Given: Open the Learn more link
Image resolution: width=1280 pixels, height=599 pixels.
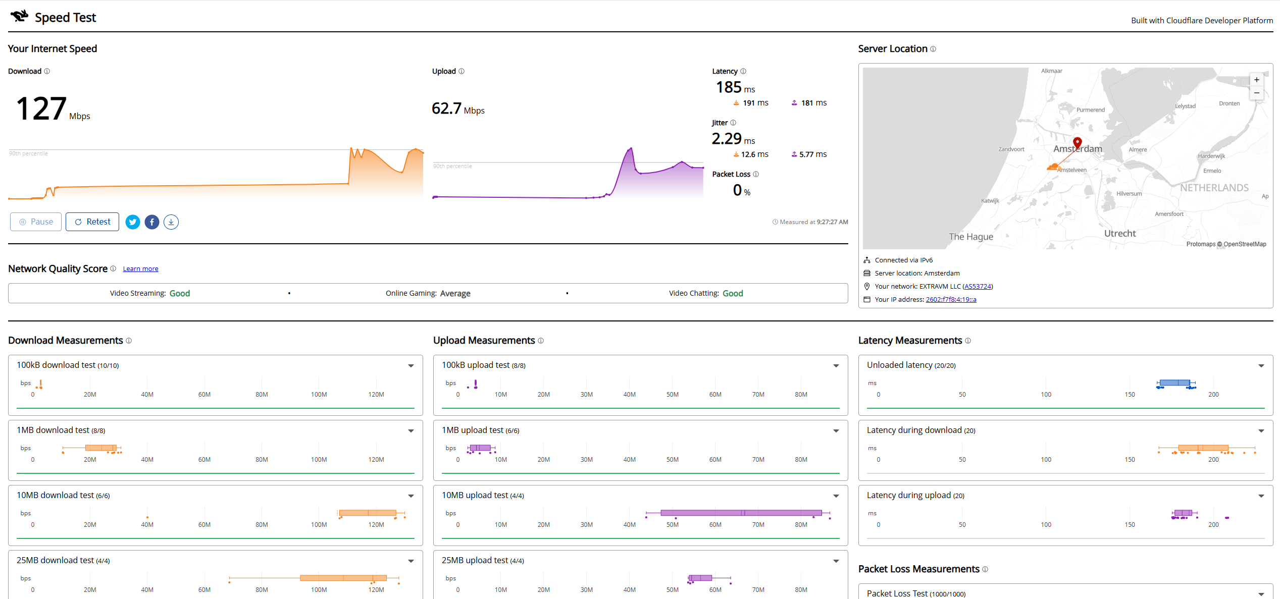Looking at the screenshot, I should [x=140, y=269].
